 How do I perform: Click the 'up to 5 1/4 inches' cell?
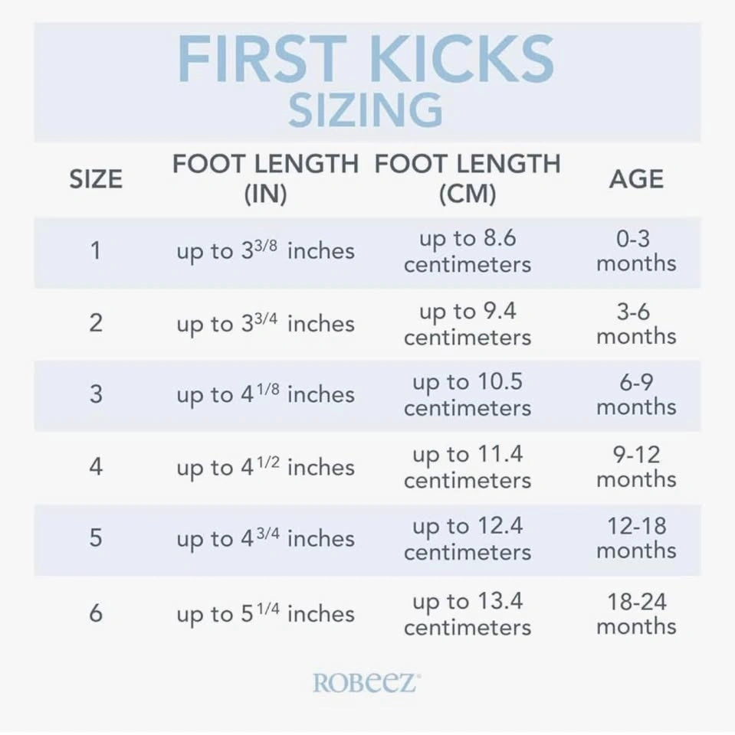click(265, 614)
